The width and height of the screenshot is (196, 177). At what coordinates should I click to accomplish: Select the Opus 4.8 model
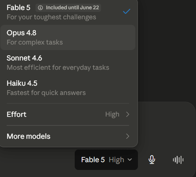tap(68, 37)
